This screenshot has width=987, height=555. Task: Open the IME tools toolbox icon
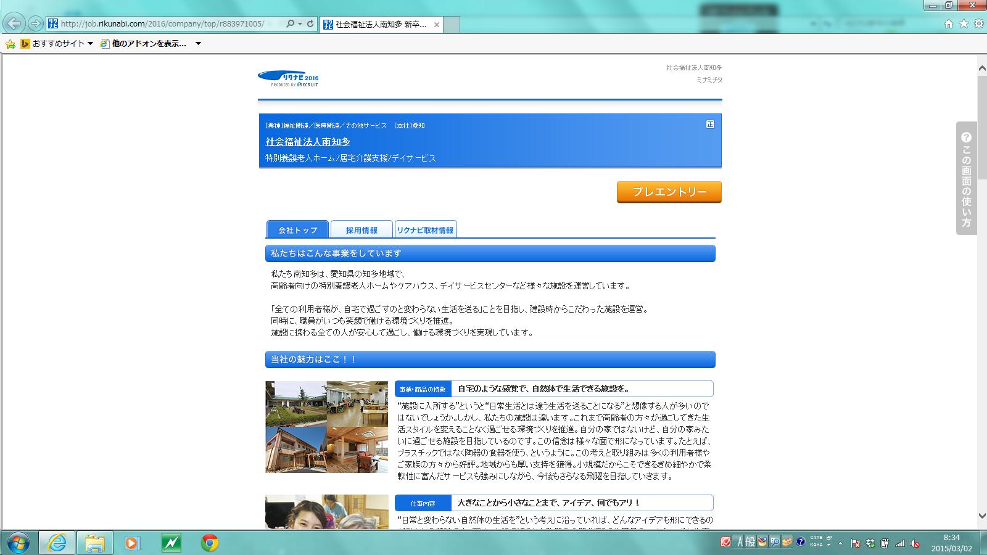pos(787,542)
